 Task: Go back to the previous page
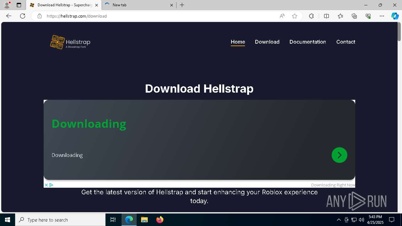[x=9, y=16]
